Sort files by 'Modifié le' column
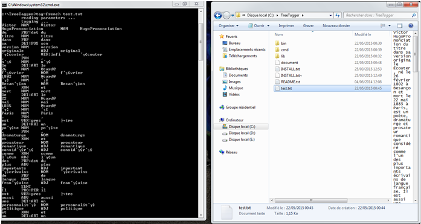421x224 pixels. click(363, 34)
